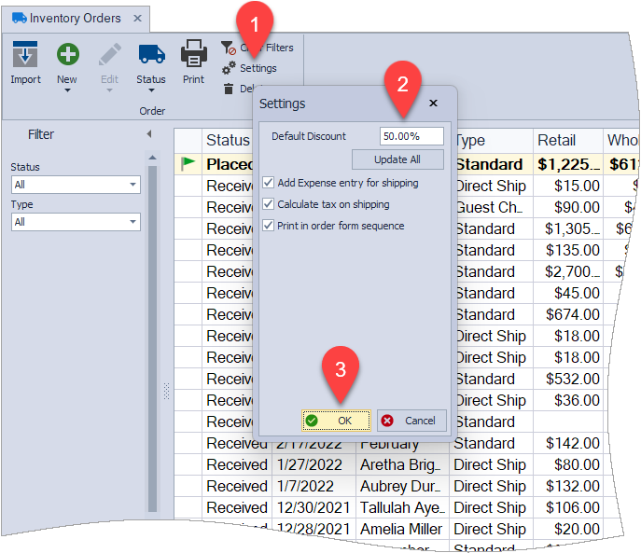Confirm settings with OK button
Screen dimensions: 641x553
coord(336,421)
